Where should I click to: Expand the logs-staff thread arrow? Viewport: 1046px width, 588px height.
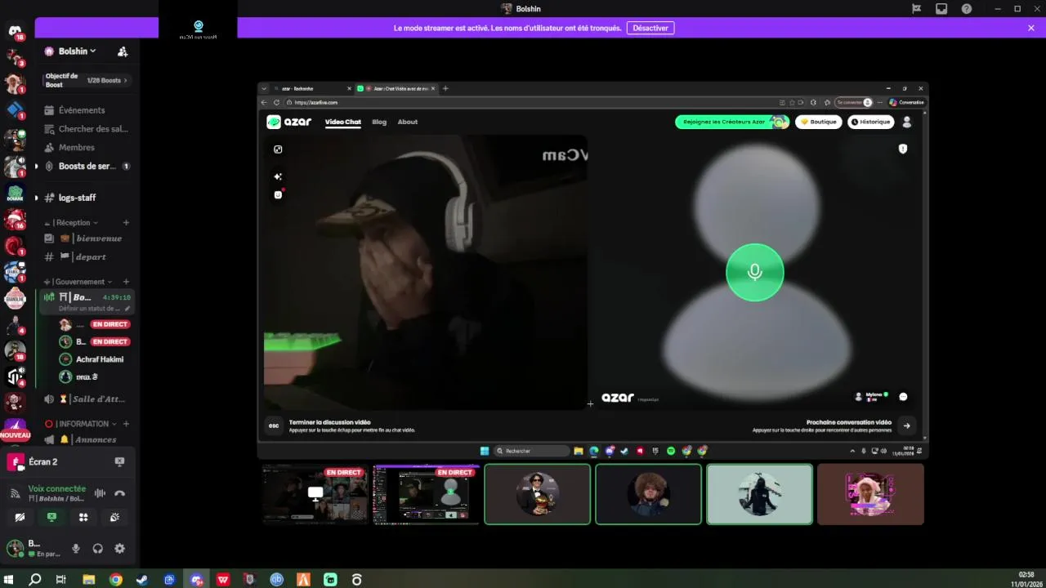pyautogui.click(x=36, y=198)
